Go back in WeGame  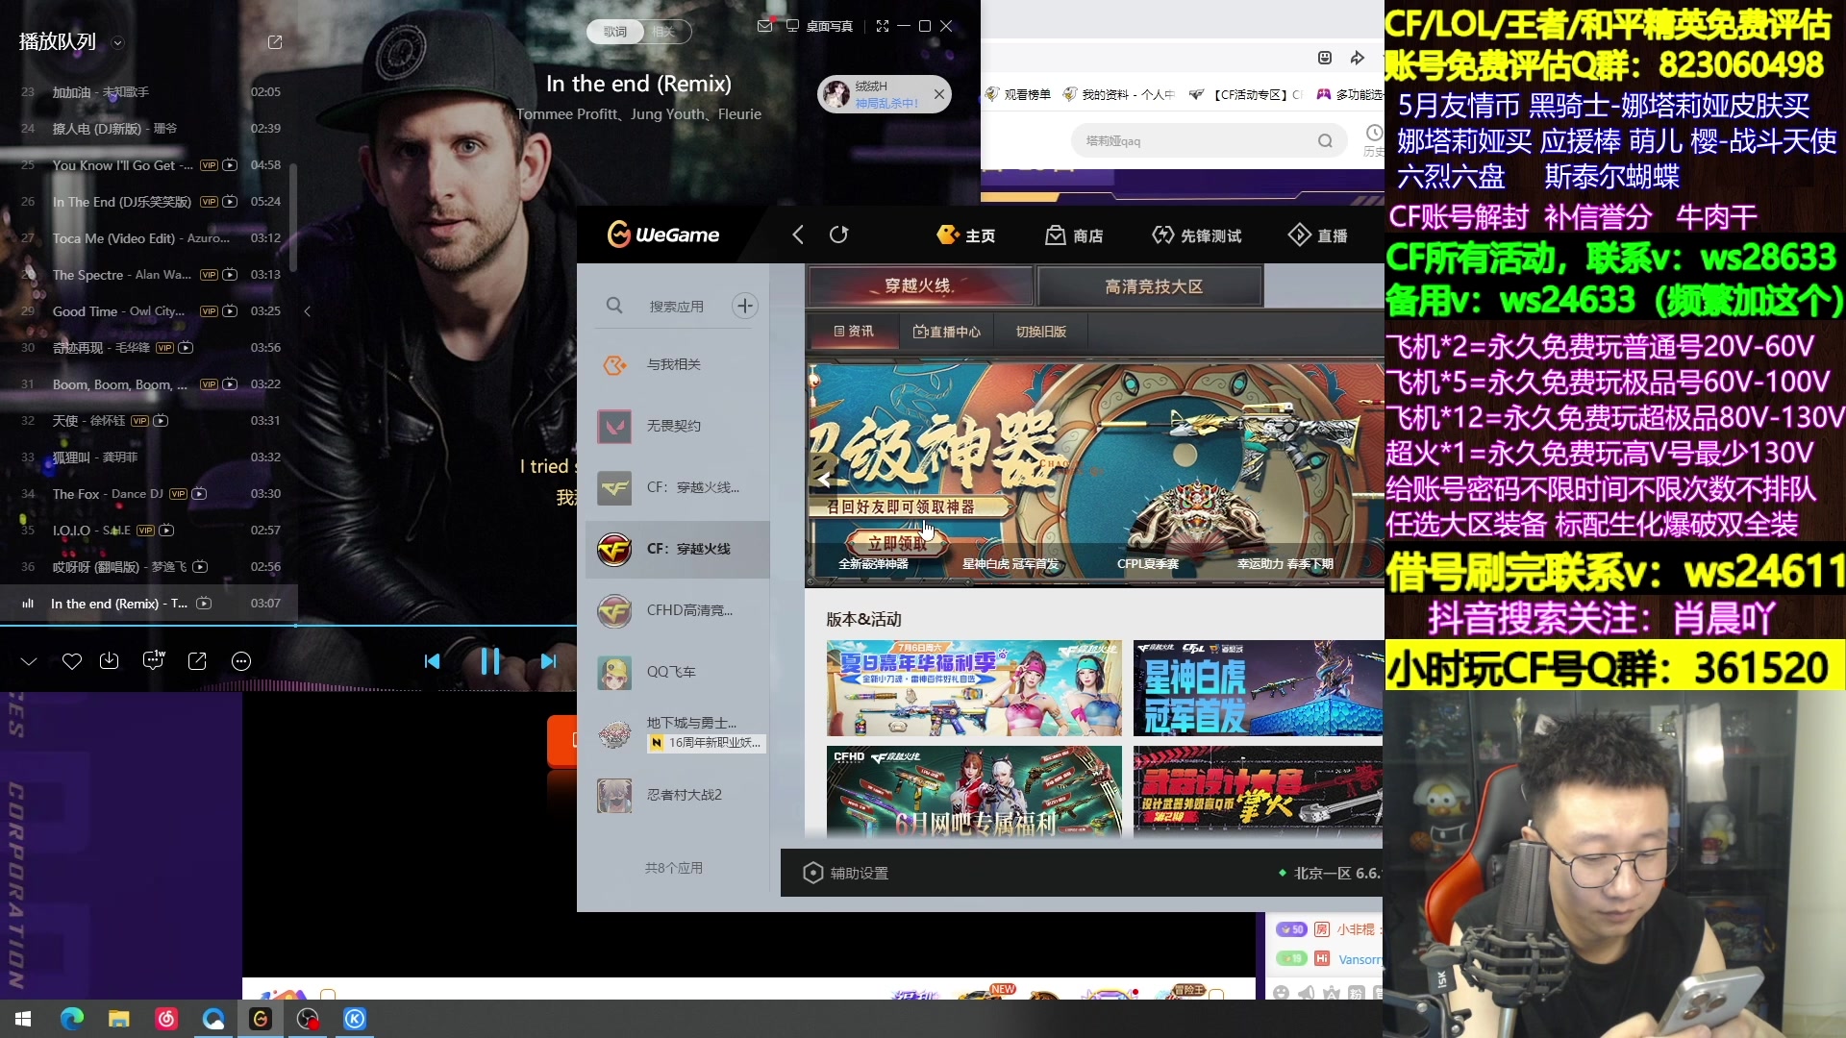pos(798,235)
